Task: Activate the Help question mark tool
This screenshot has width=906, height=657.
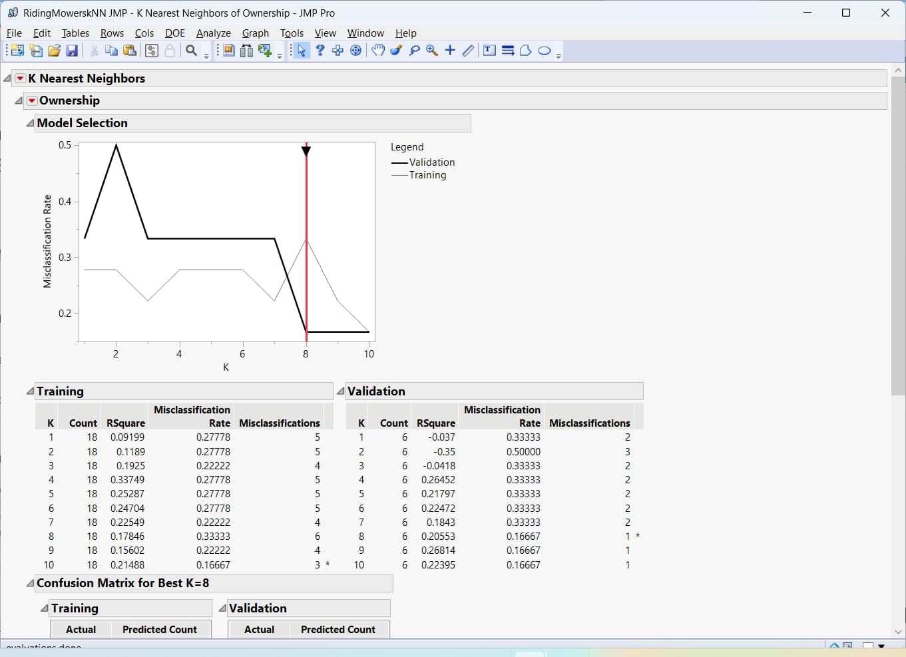Action: [321, 50]
